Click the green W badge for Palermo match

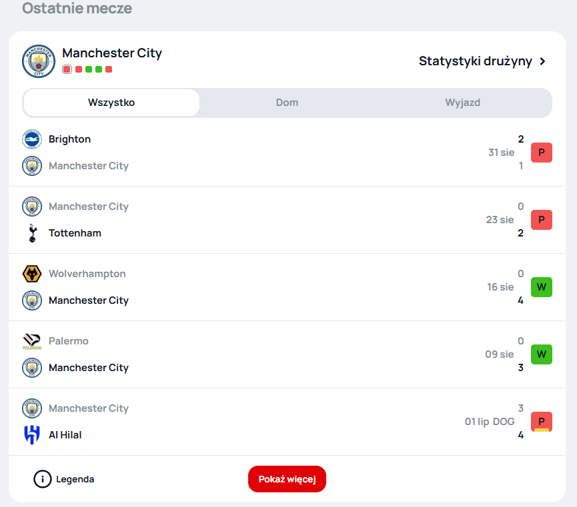pyautogui.click(x=541, y=354)
